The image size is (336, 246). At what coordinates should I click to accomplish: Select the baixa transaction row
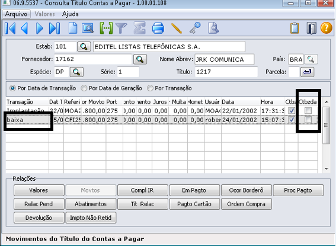161,120
